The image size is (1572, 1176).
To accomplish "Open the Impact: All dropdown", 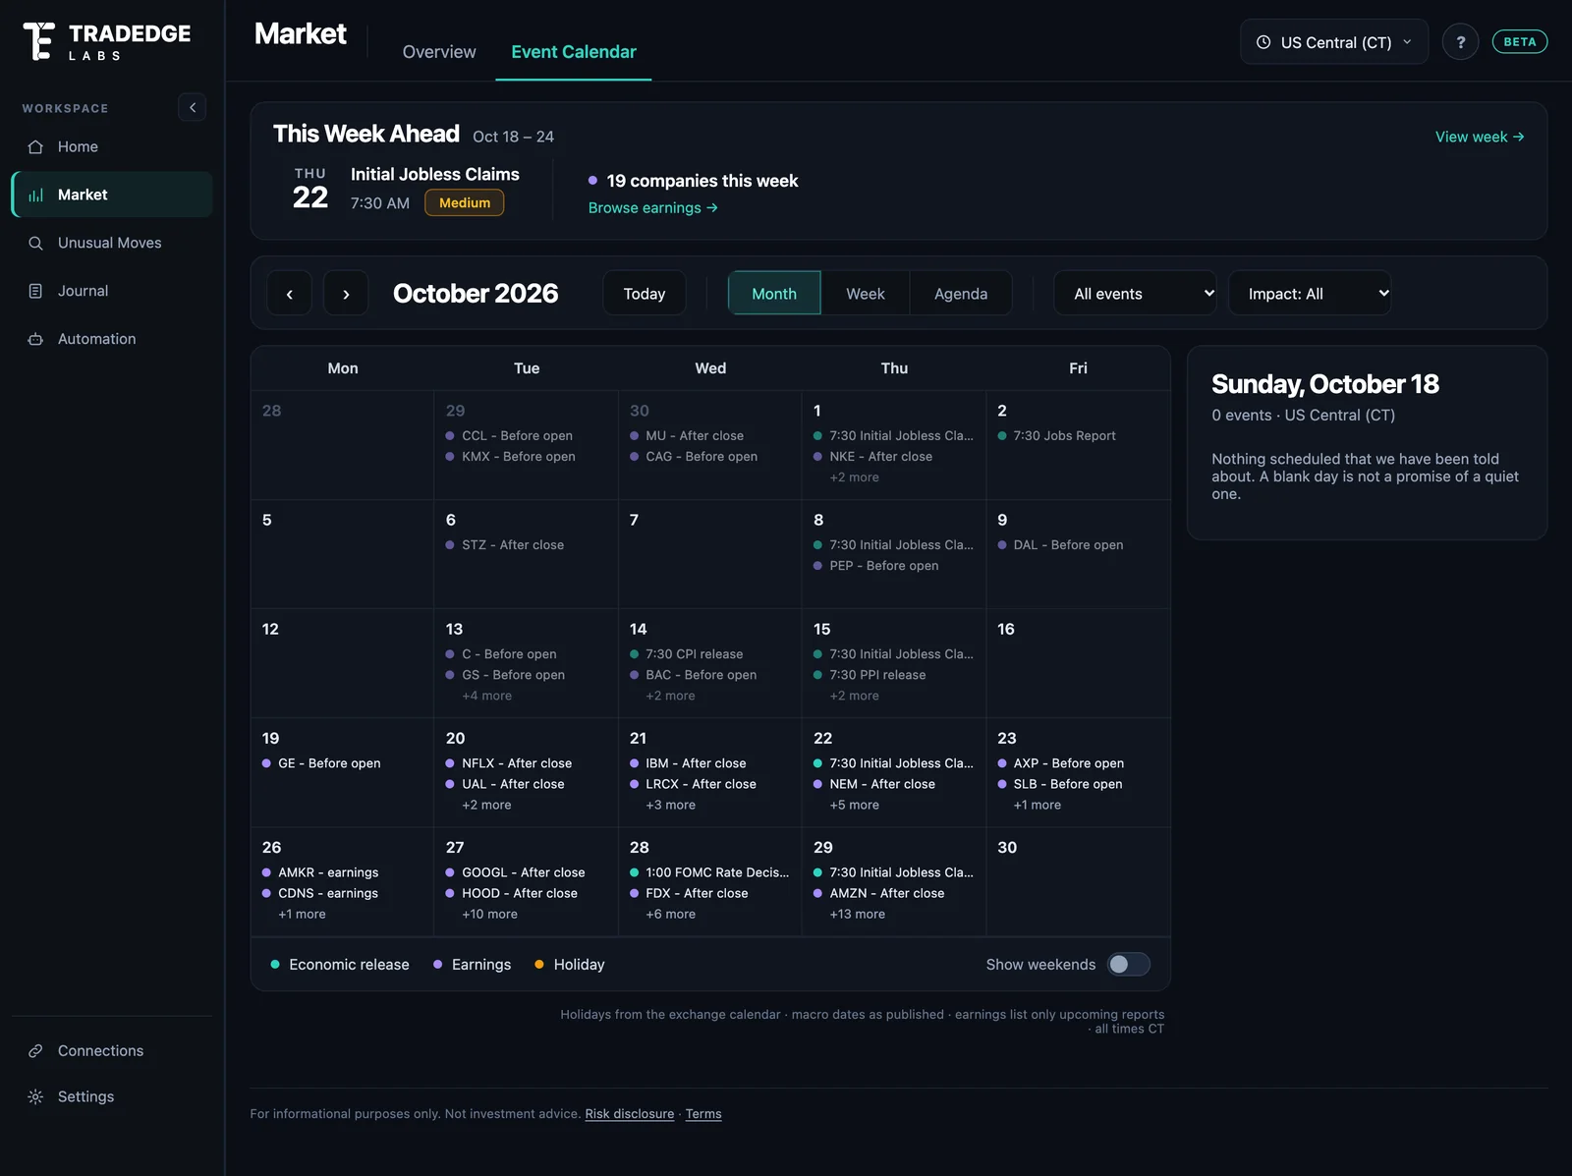I will (x=1310, y=294).
